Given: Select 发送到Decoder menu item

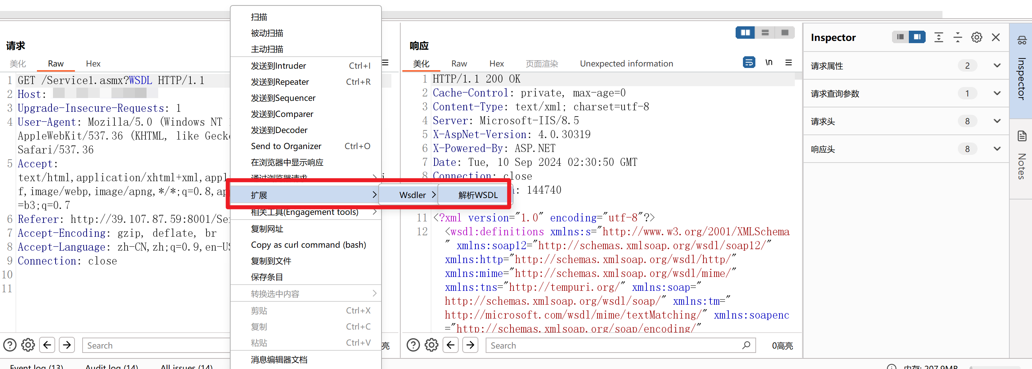Looking at the screenshot, I should tap(306, 130).
